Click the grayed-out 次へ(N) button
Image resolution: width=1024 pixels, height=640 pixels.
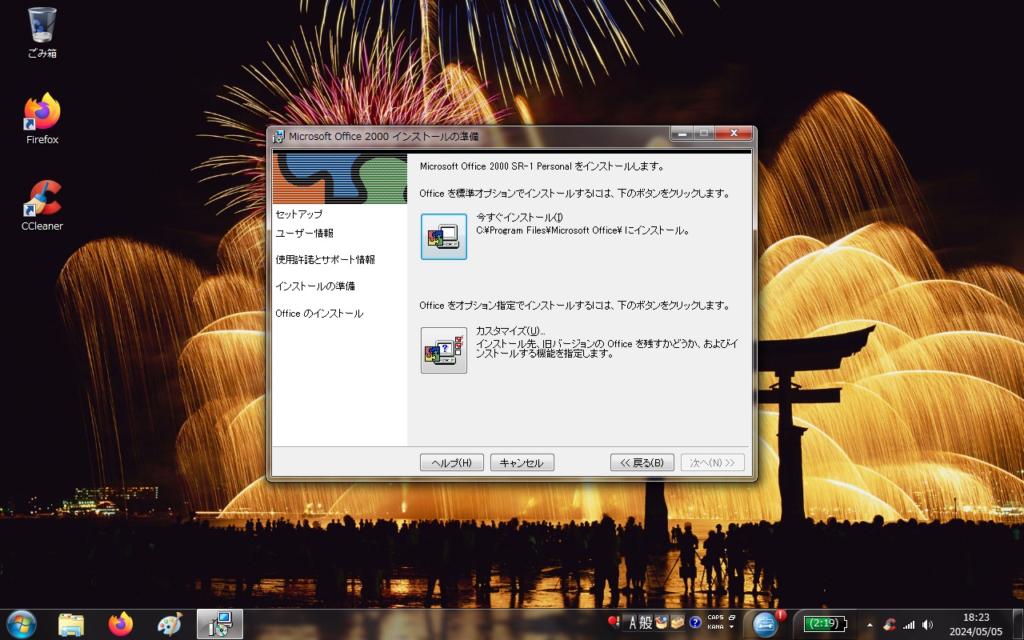[x=713, y=463]
